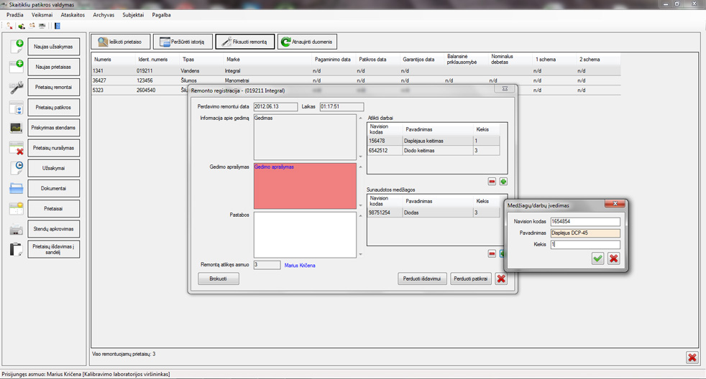Viewport: 706px width, 379px height.
Task: Click the Stendų apkrovimas printer icon
Action: [x=16, y=229]
